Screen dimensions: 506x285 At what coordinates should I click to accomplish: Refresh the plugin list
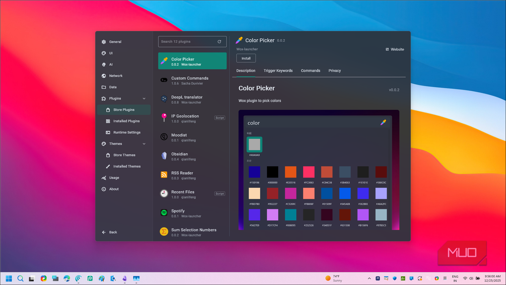[219, 41]
